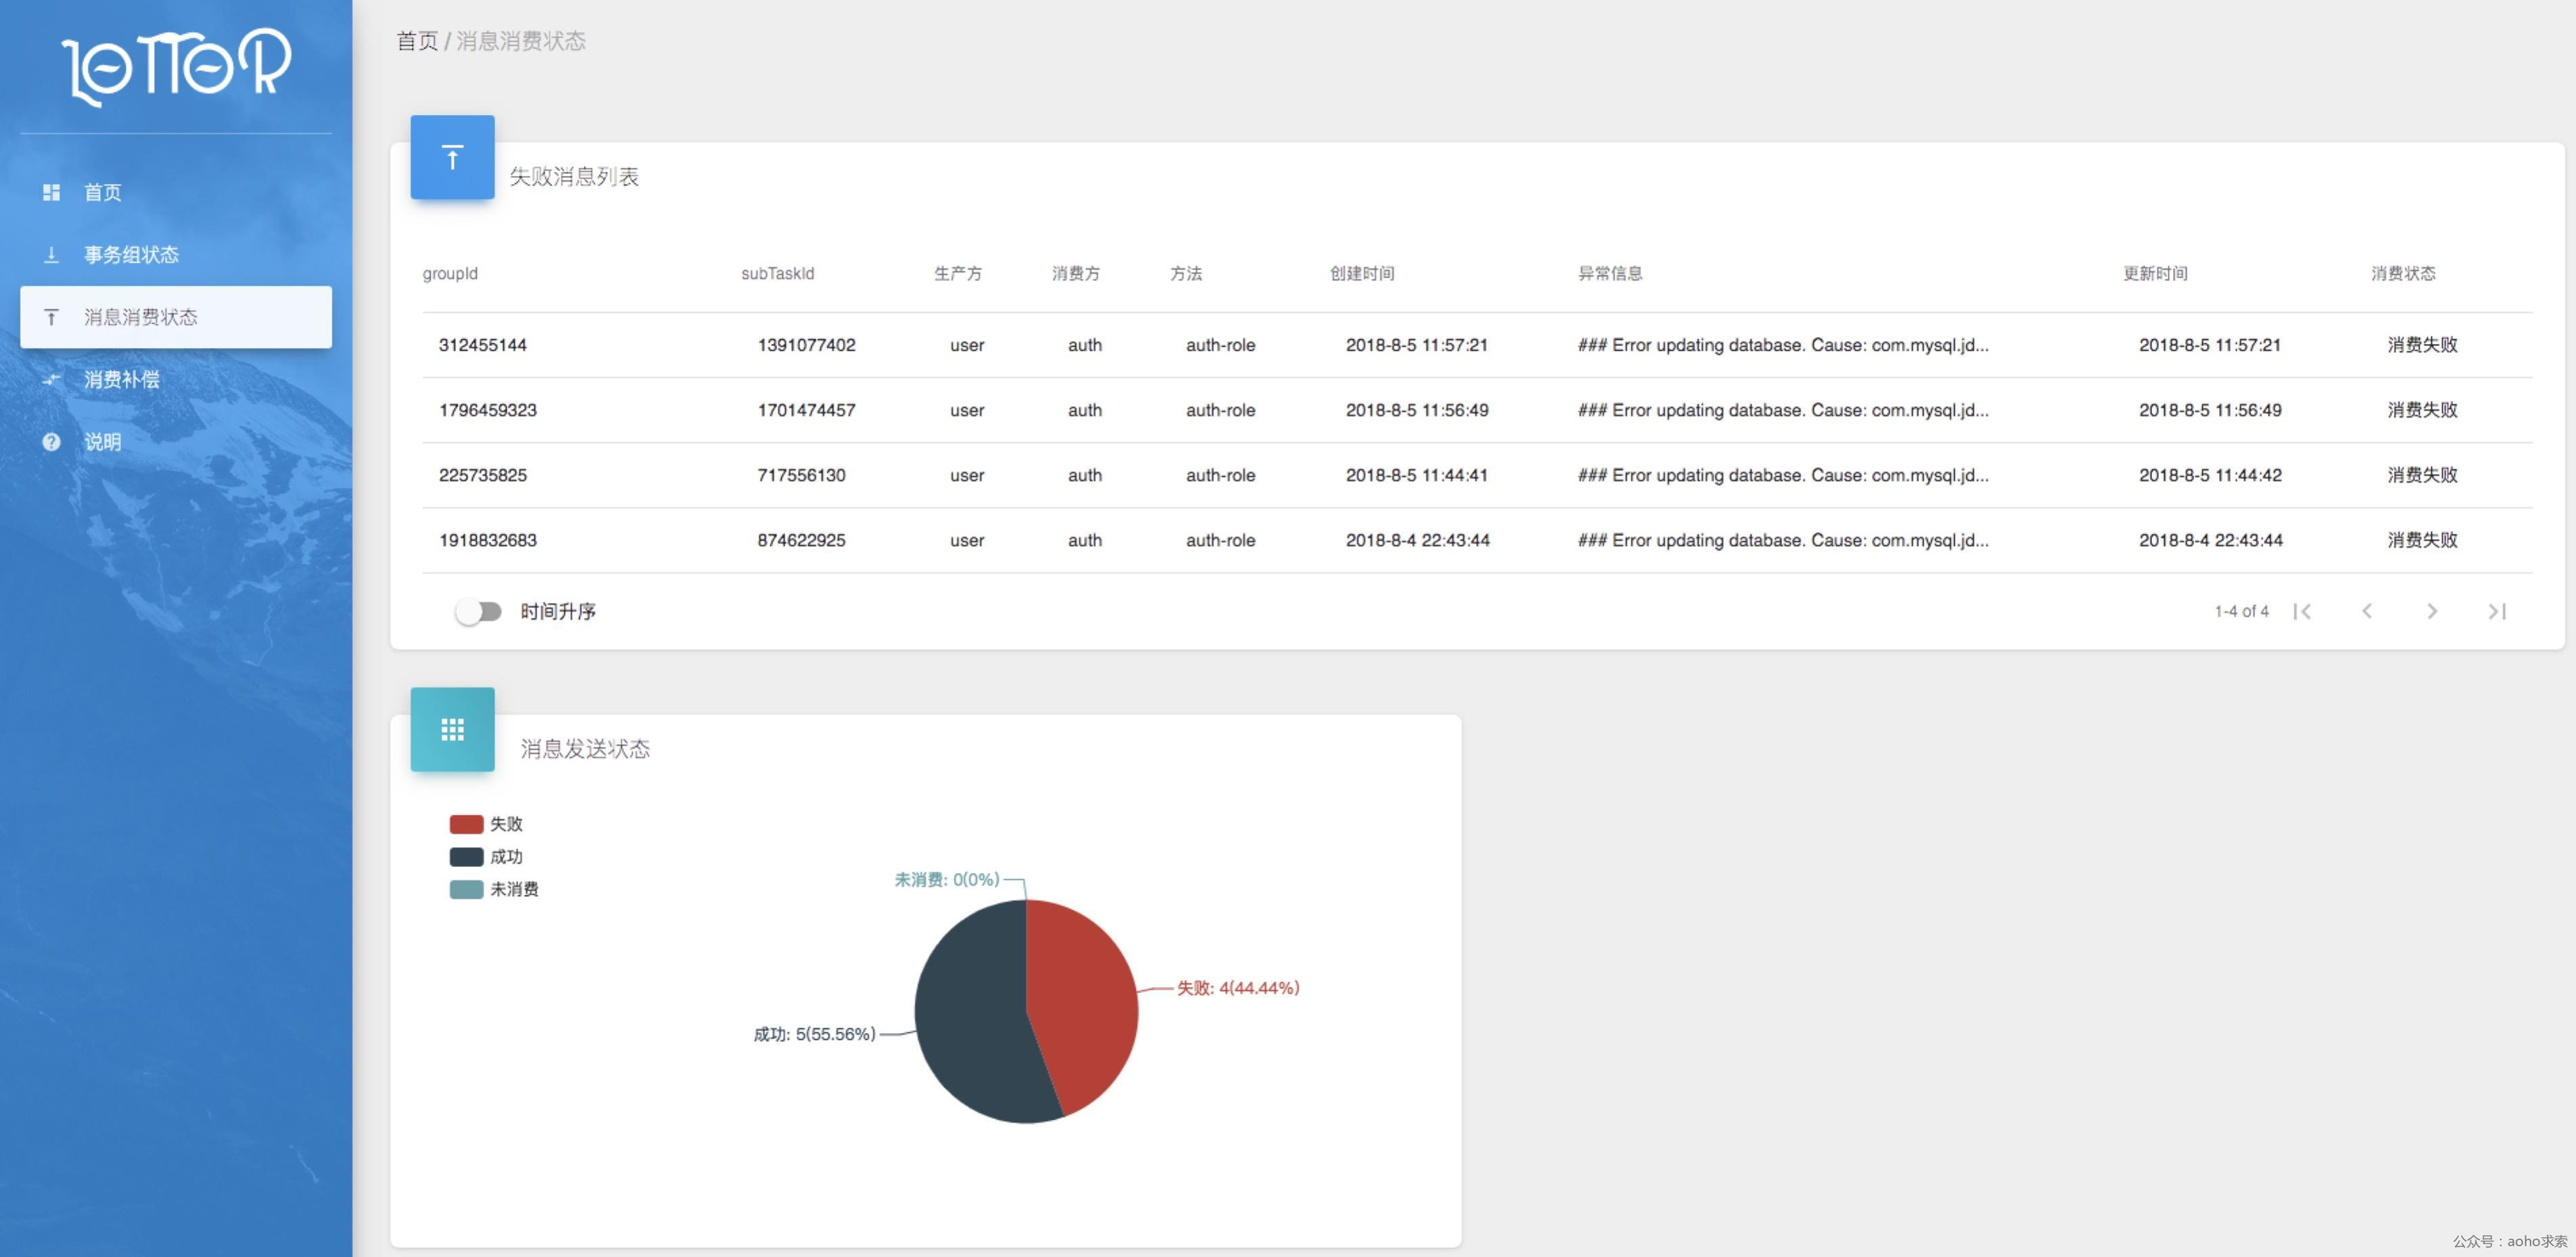Jump to last page of the table
This screenshot has width=2576, height=1257.
[x=2497, y=611]
